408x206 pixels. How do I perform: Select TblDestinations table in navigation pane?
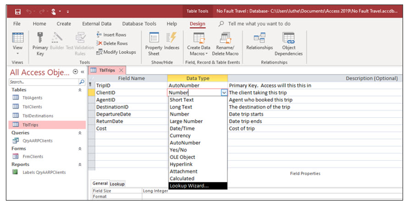[38, 116]
